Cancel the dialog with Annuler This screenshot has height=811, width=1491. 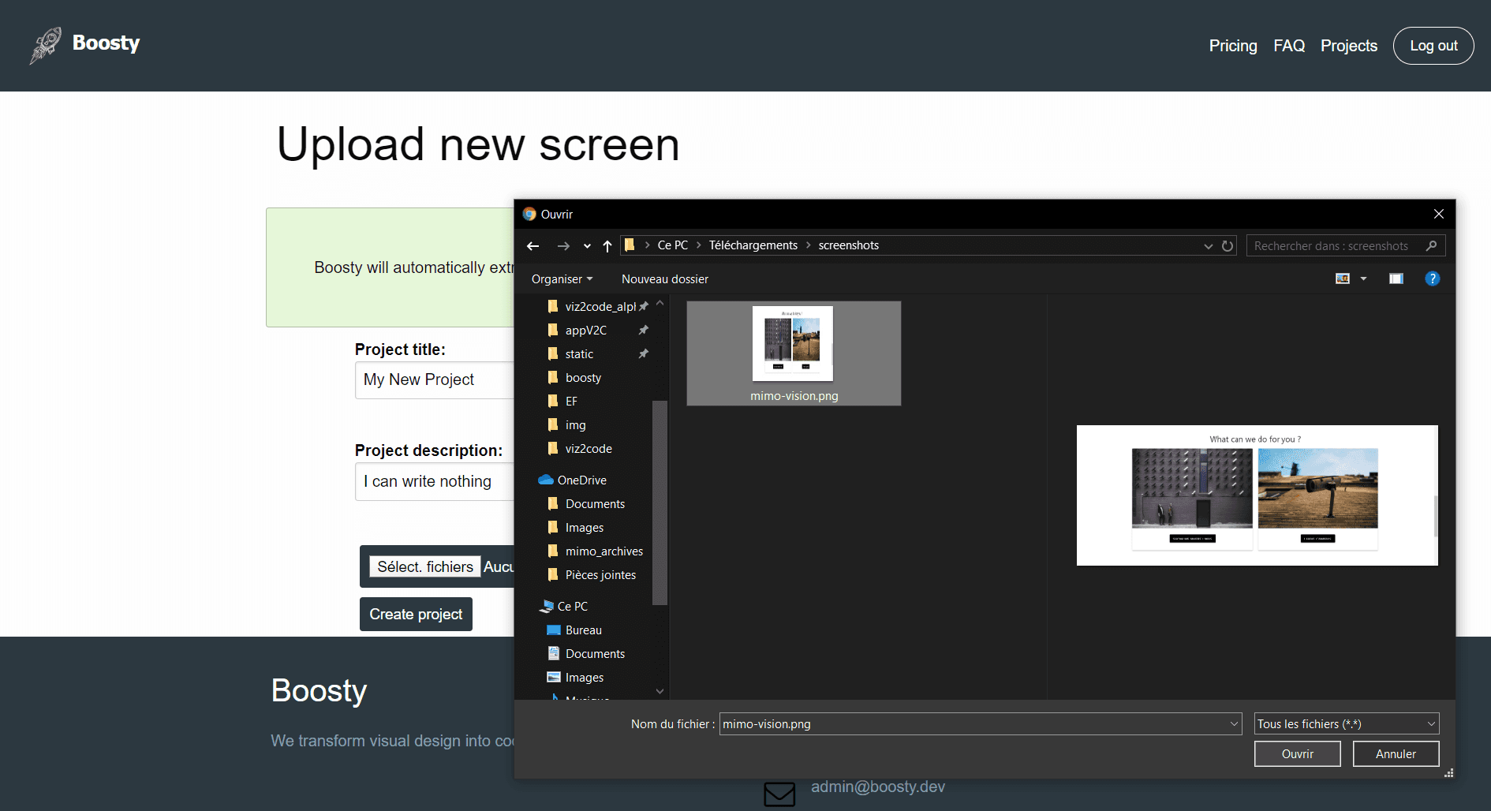pyautogui.click(x=1395, y=754)
